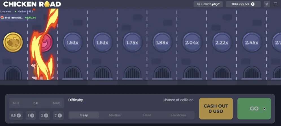Image resolution: width=281 pixels, height=126 pixels.
Task: Select the 1.53x multiplier manhole
Action: pos(73,42)
